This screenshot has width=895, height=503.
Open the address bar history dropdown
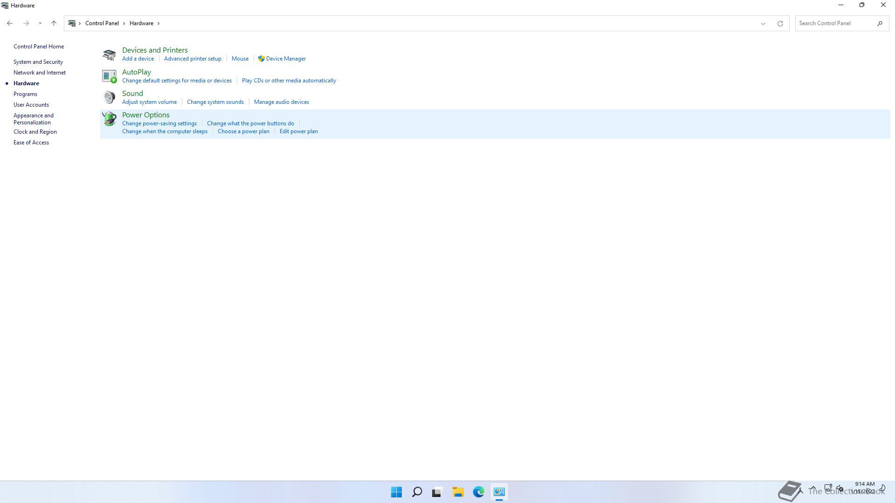763,23
